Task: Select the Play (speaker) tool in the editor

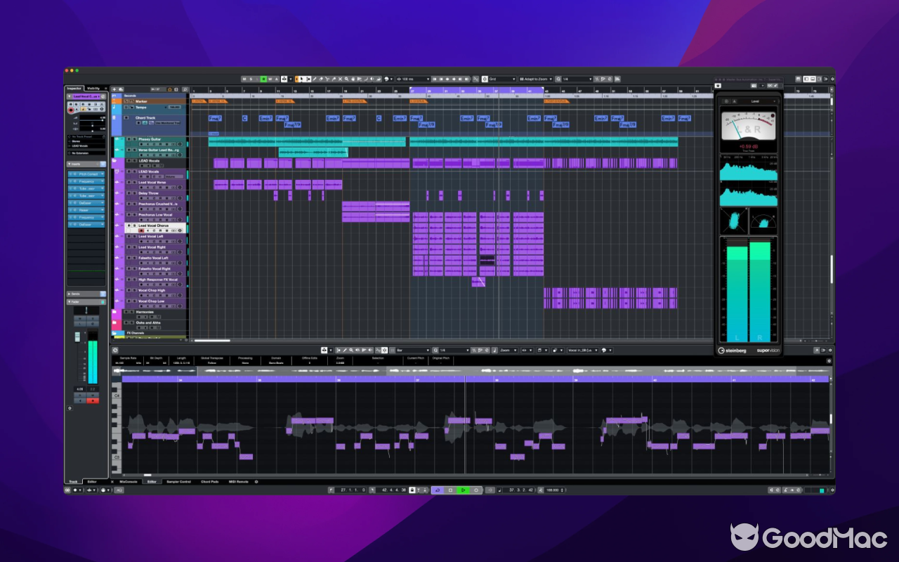Action: point(357,349)
